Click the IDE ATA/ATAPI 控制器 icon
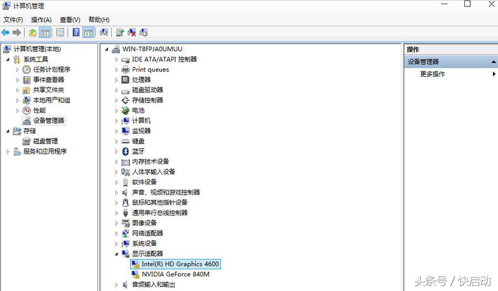Viewport: 498px width, 291px height. (x=125, y=59)
